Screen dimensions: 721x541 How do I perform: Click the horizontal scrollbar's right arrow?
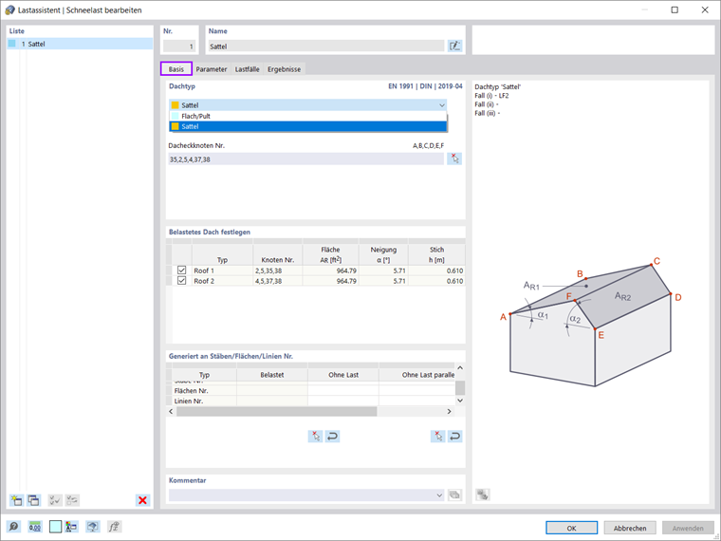click(450, 411)
